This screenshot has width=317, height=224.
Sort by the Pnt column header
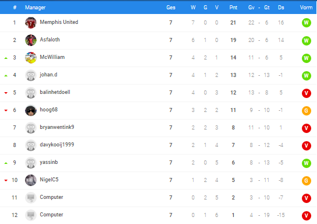(x=233, y=8)
